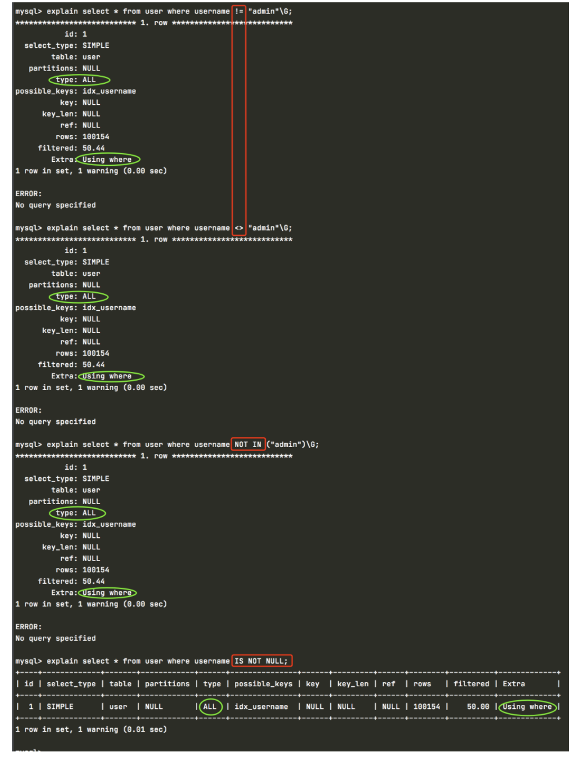This screenshot has width=586, height=759.
Task: Select "select_type: SIMPLE" under the != query
Action: (x=67, y=45)
